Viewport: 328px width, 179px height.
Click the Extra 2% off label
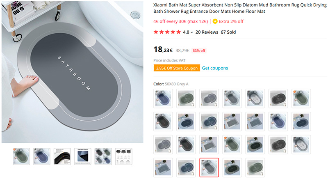point(231,21)
